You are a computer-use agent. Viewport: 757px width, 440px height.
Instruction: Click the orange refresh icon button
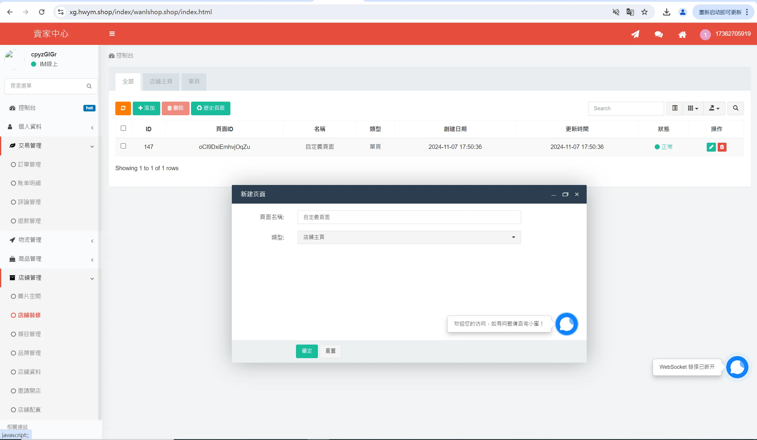(123, 108)
